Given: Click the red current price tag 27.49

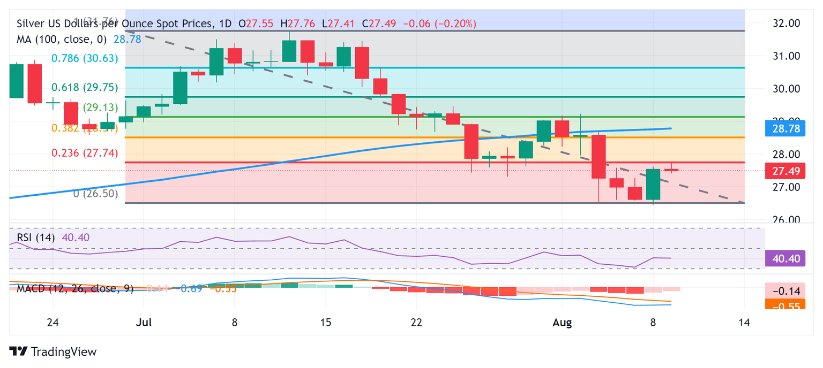Looking at the screenshot, I should 784,171.
